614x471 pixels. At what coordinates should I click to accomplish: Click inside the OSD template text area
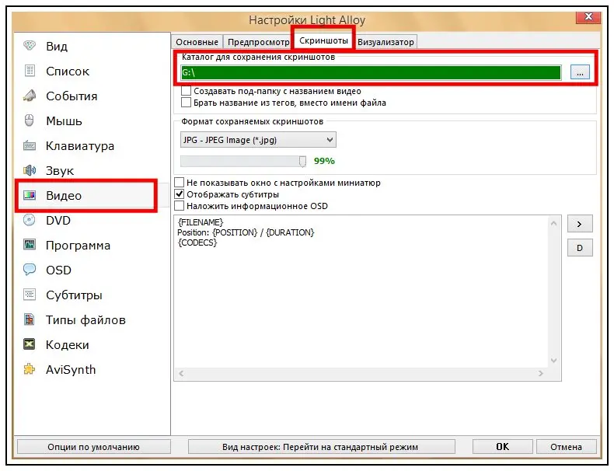(361, 291)
